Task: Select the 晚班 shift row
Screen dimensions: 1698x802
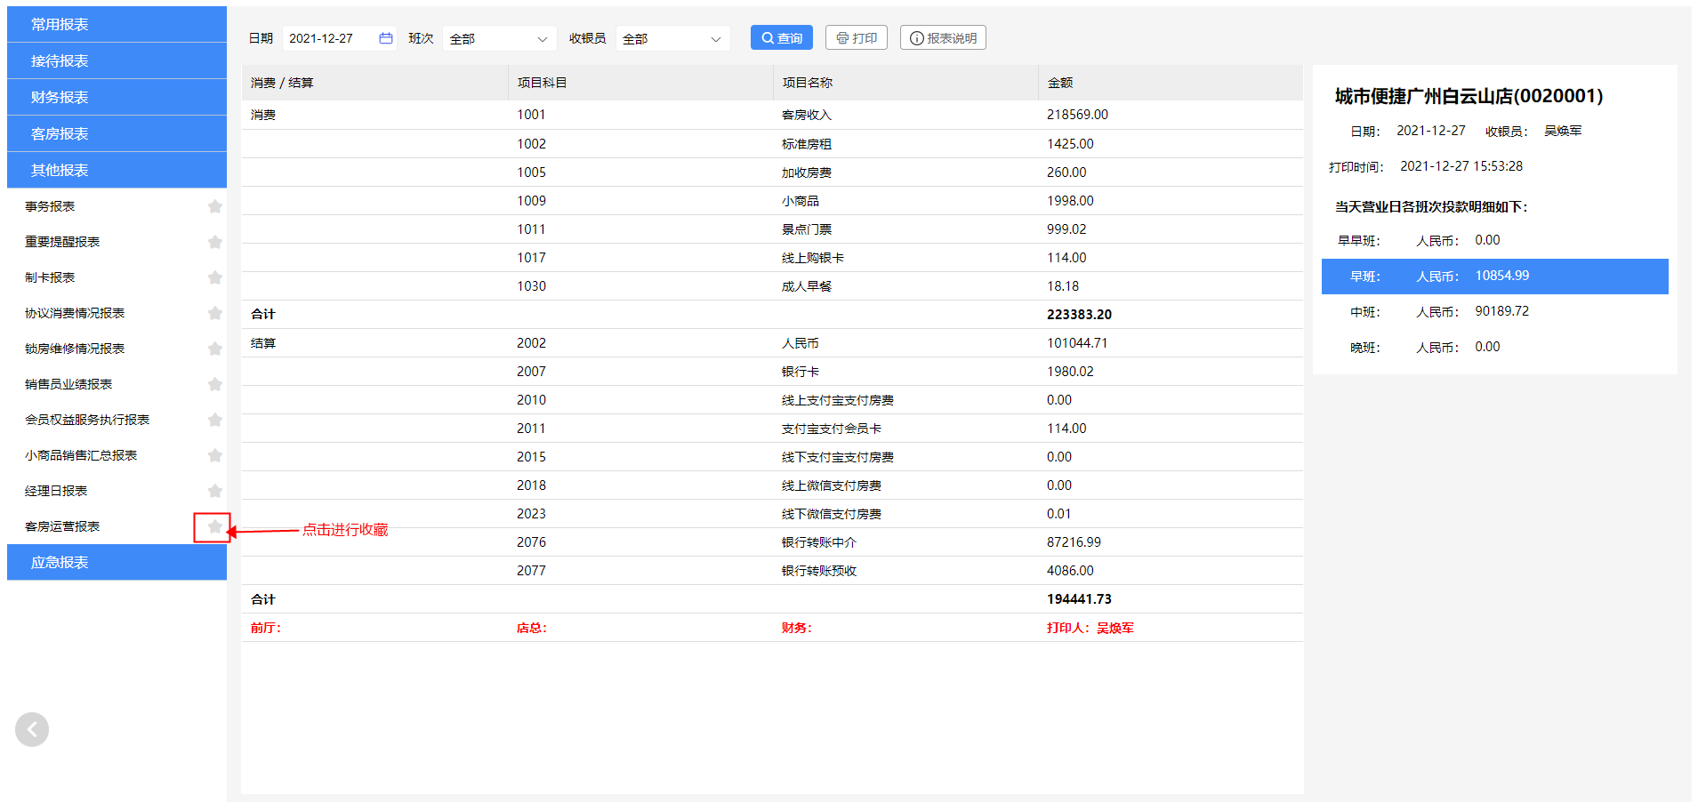Action: (1495, 348)
